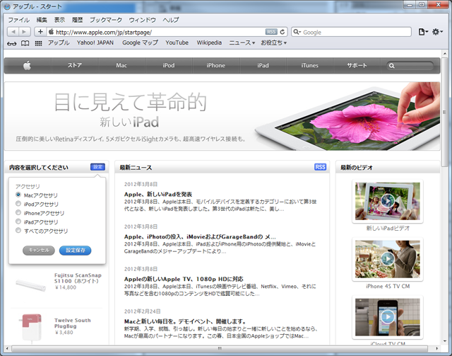Play the 新しいiPadビデオ video thumbnail
Viewport: 452px width, 356px height.
click(387, 202)
